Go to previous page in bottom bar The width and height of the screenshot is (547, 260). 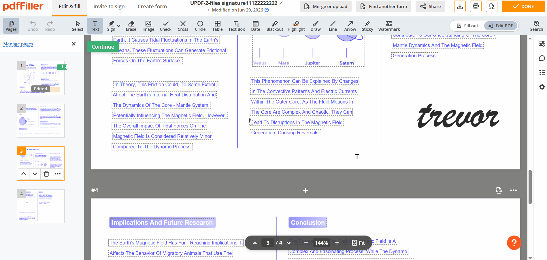(x=255, y=243)
